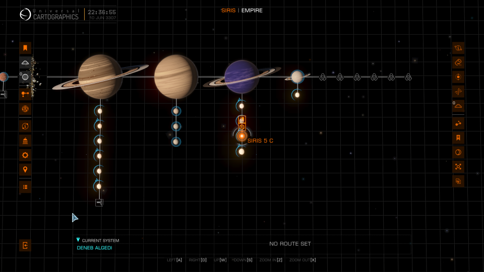The width and height of the screenshot is (484, 272).
Task: Click the focus target icon on right sidebar
Action: (x=458, y=167)
